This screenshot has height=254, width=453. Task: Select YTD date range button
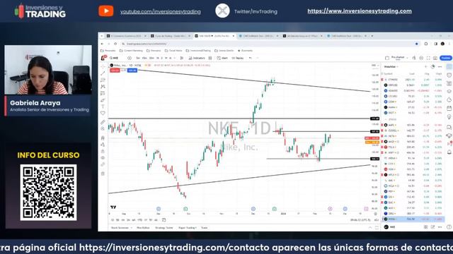tap(139, 220)
